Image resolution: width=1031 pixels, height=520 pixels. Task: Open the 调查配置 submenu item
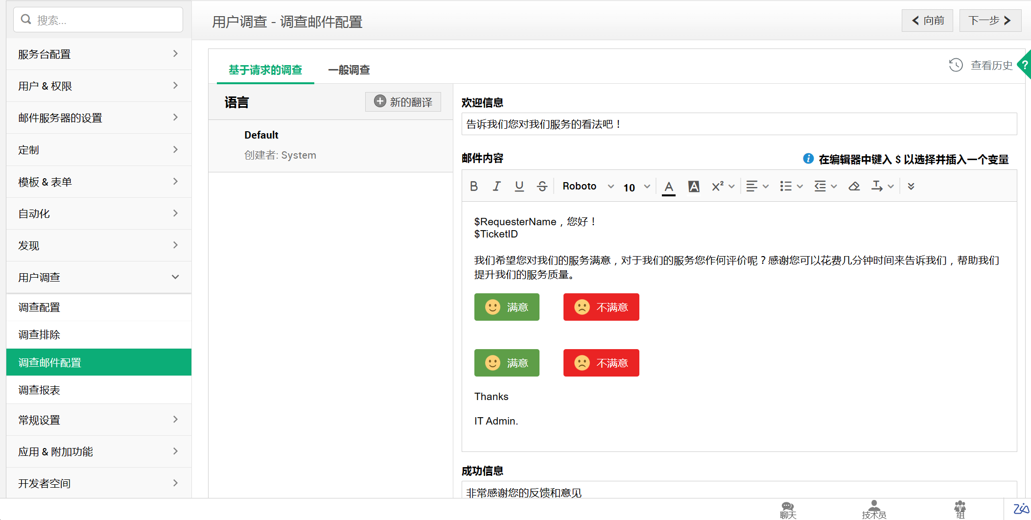coord(99,307)
